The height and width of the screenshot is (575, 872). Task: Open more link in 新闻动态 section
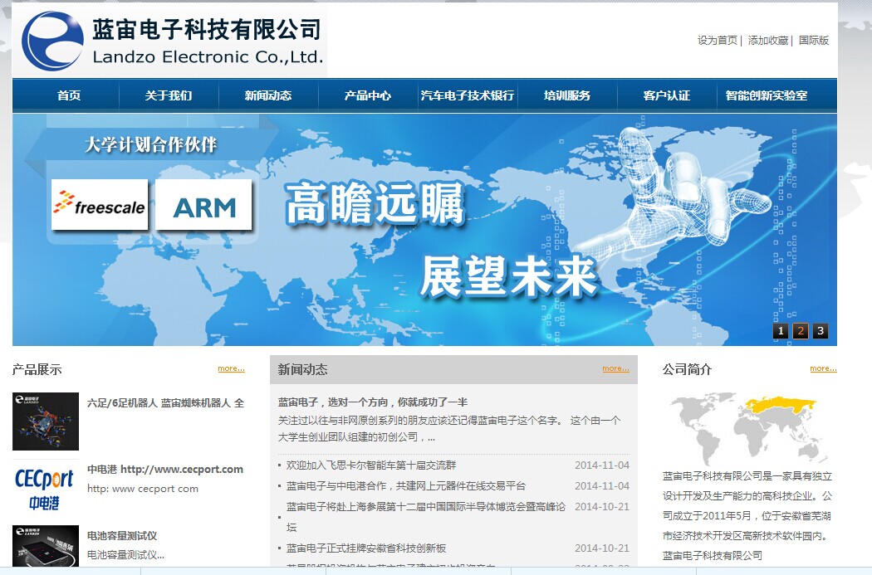tap(615, 368)
